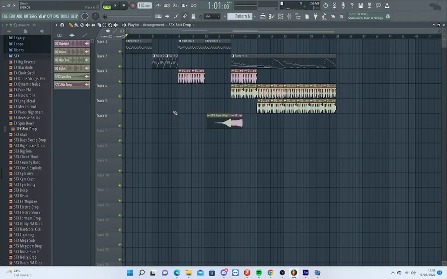447x279 pixels.
Task: Open the Playlist view icon
Action: click(x=263, y=16)
